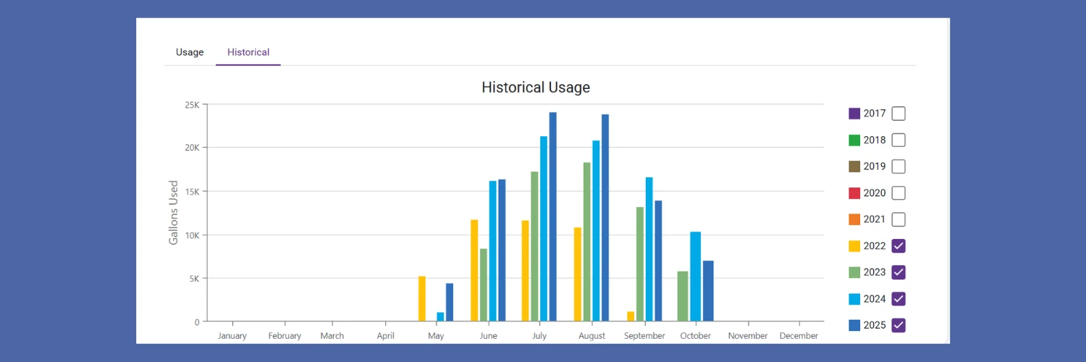The width and height of the screenshot is (1086, 362).
Task: Click the Gallons Used axis label
Action: (x=174, y=213)
